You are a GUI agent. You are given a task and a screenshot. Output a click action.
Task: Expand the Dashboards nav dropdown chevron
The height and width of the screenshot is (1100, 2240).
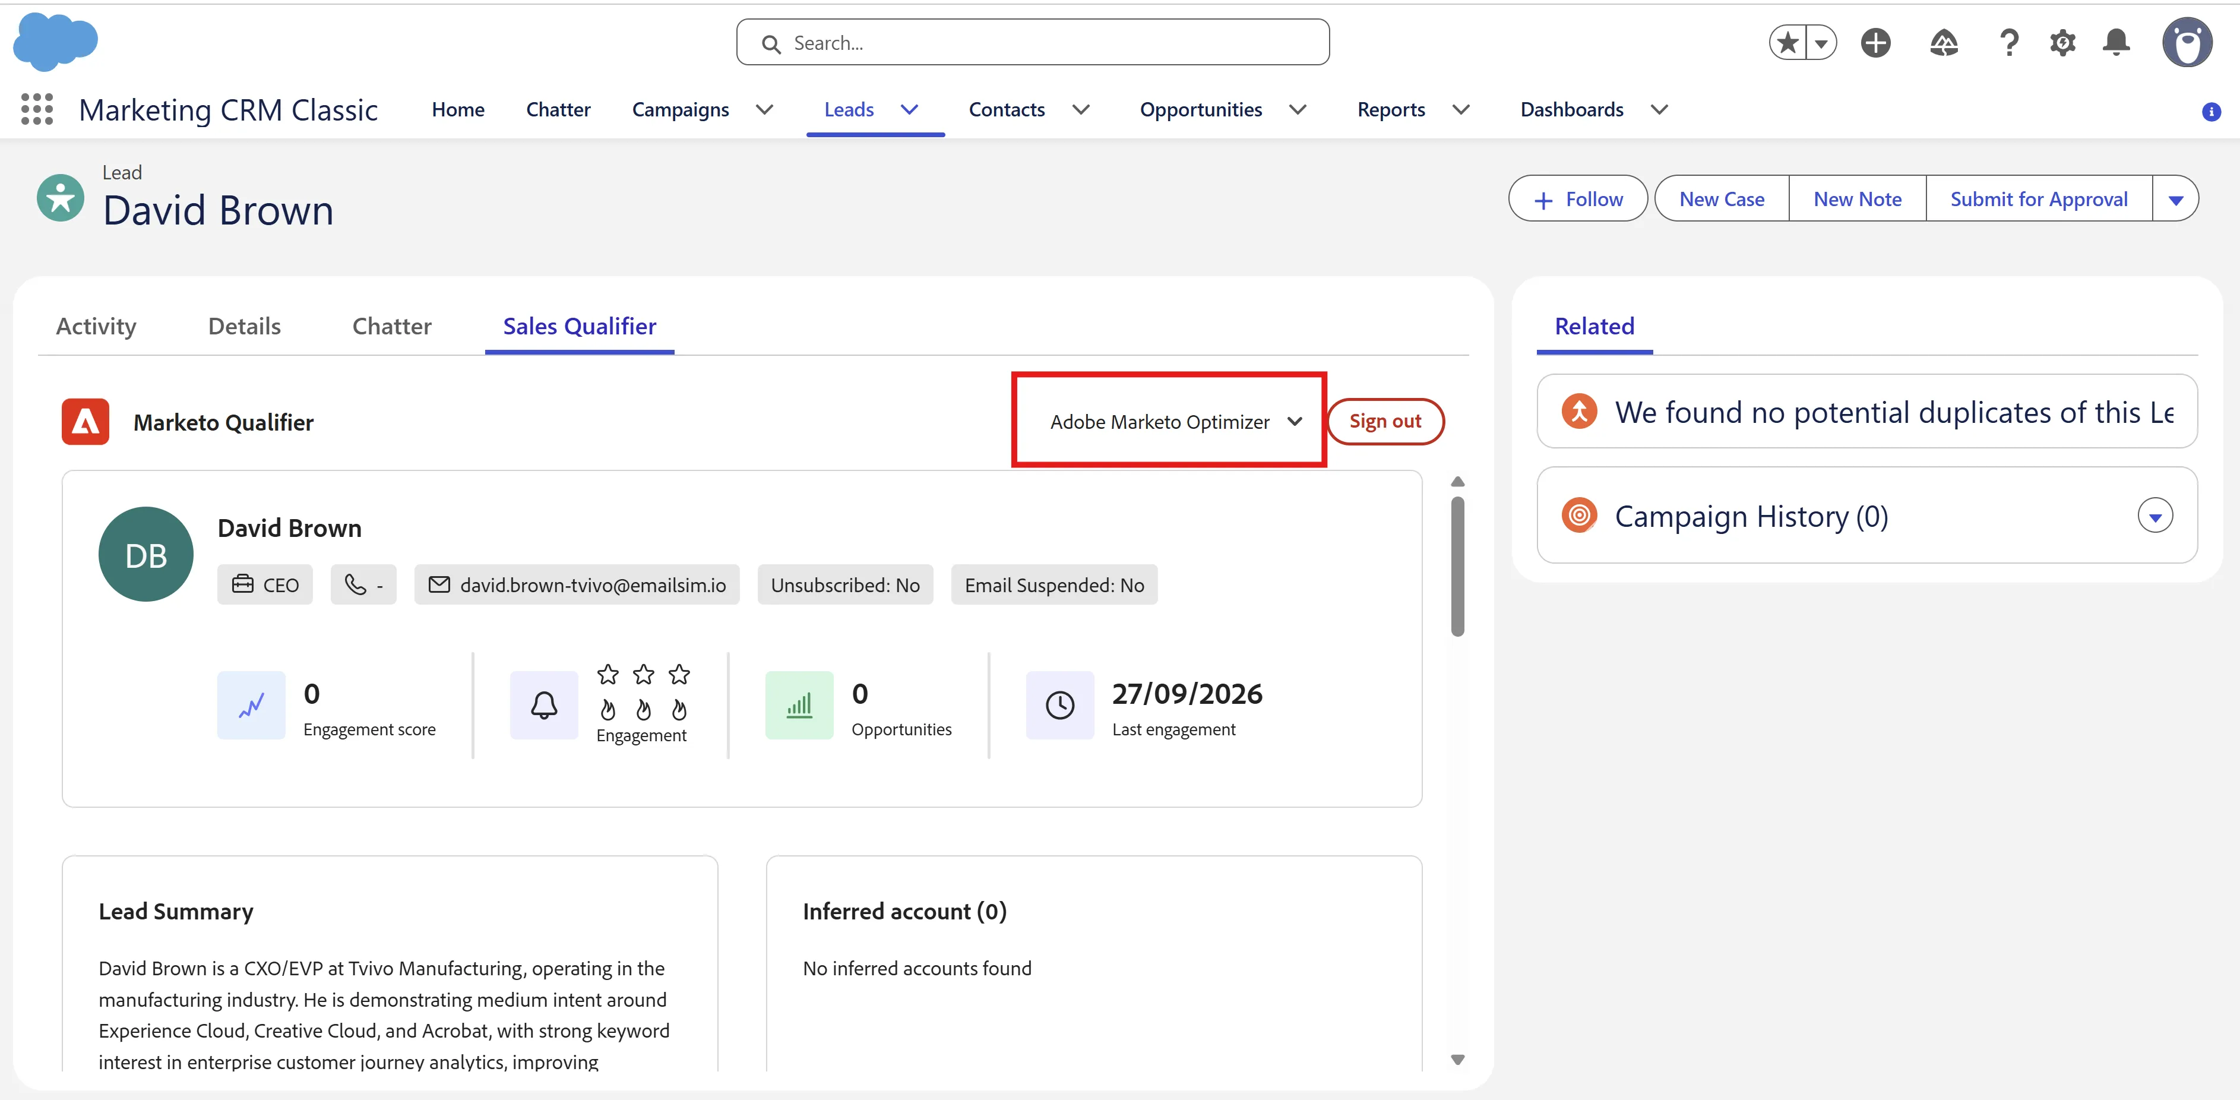pos(1659,109)
